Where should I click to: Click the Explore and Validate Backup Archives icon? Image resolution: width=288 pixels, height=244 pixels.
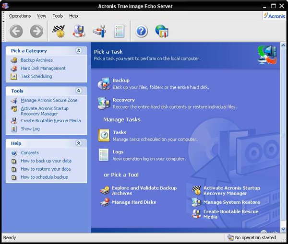pos(105,190)
